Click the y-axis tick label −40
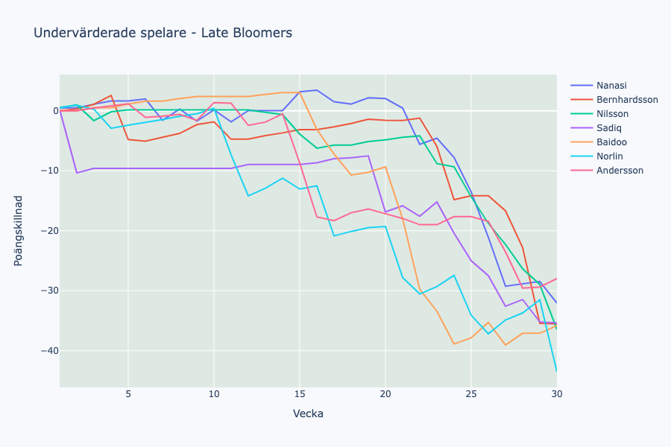Viewport: 671px width, 447px height. coord(48,351)
